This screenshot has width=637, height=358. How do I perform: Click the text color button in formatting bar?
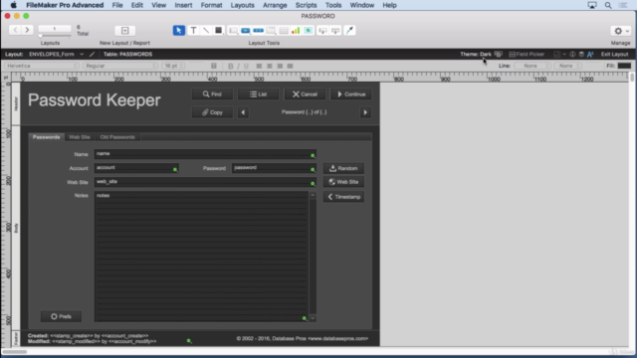click(x=214, y=66)
